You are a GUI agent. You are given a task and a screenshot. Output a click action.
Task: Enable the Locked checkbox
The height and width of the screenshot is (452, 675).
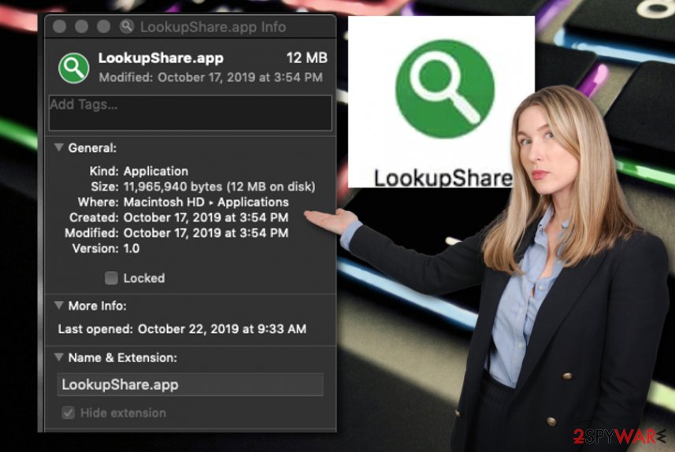tap(111, 278)
